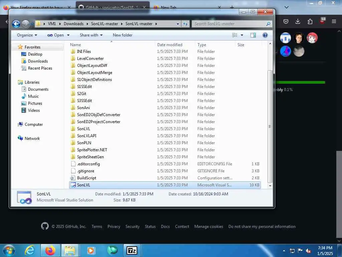Click the file list scroll down arrow
The width and height of the screenshot is (342, 257).
click(270, 185)
